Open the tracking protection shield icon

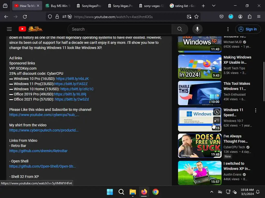click(50, 17)
